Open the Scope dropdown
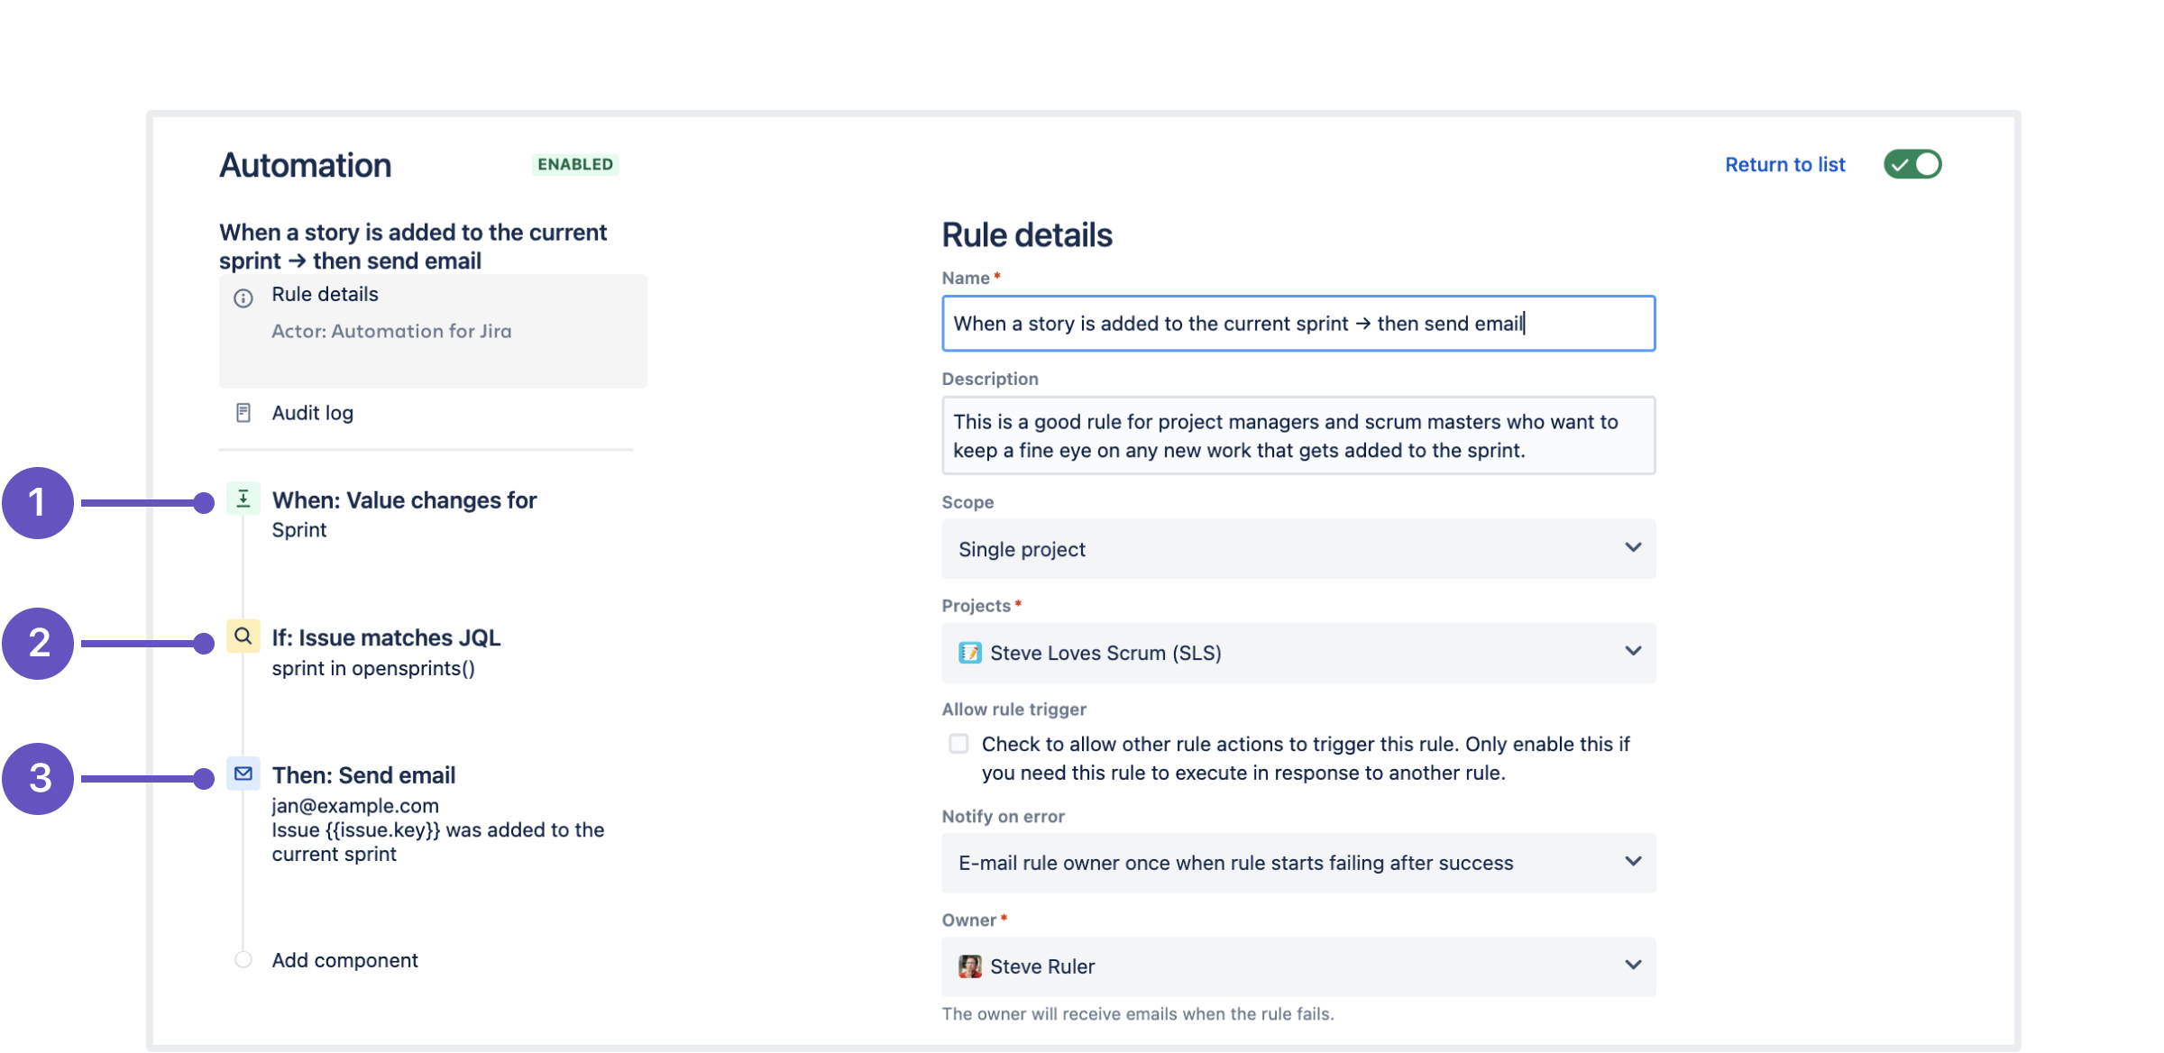 [x=1297, y=549]
